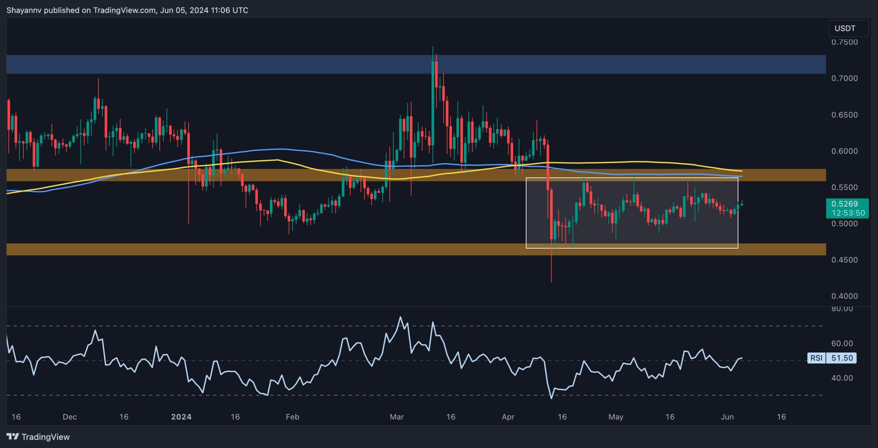Click the TradingView logo icon bottom left

13,437
